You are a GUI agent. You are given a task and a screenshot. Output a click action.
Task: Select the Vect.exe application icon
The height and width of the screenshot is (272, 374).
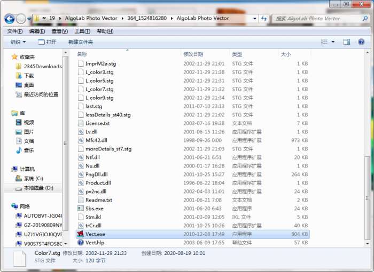point(81,234)
